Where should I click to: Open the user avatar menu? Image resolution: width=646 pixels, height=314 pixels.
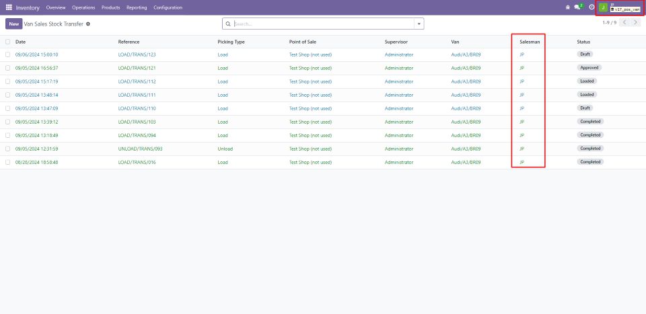pyautogui.click(x=603, y=7)
